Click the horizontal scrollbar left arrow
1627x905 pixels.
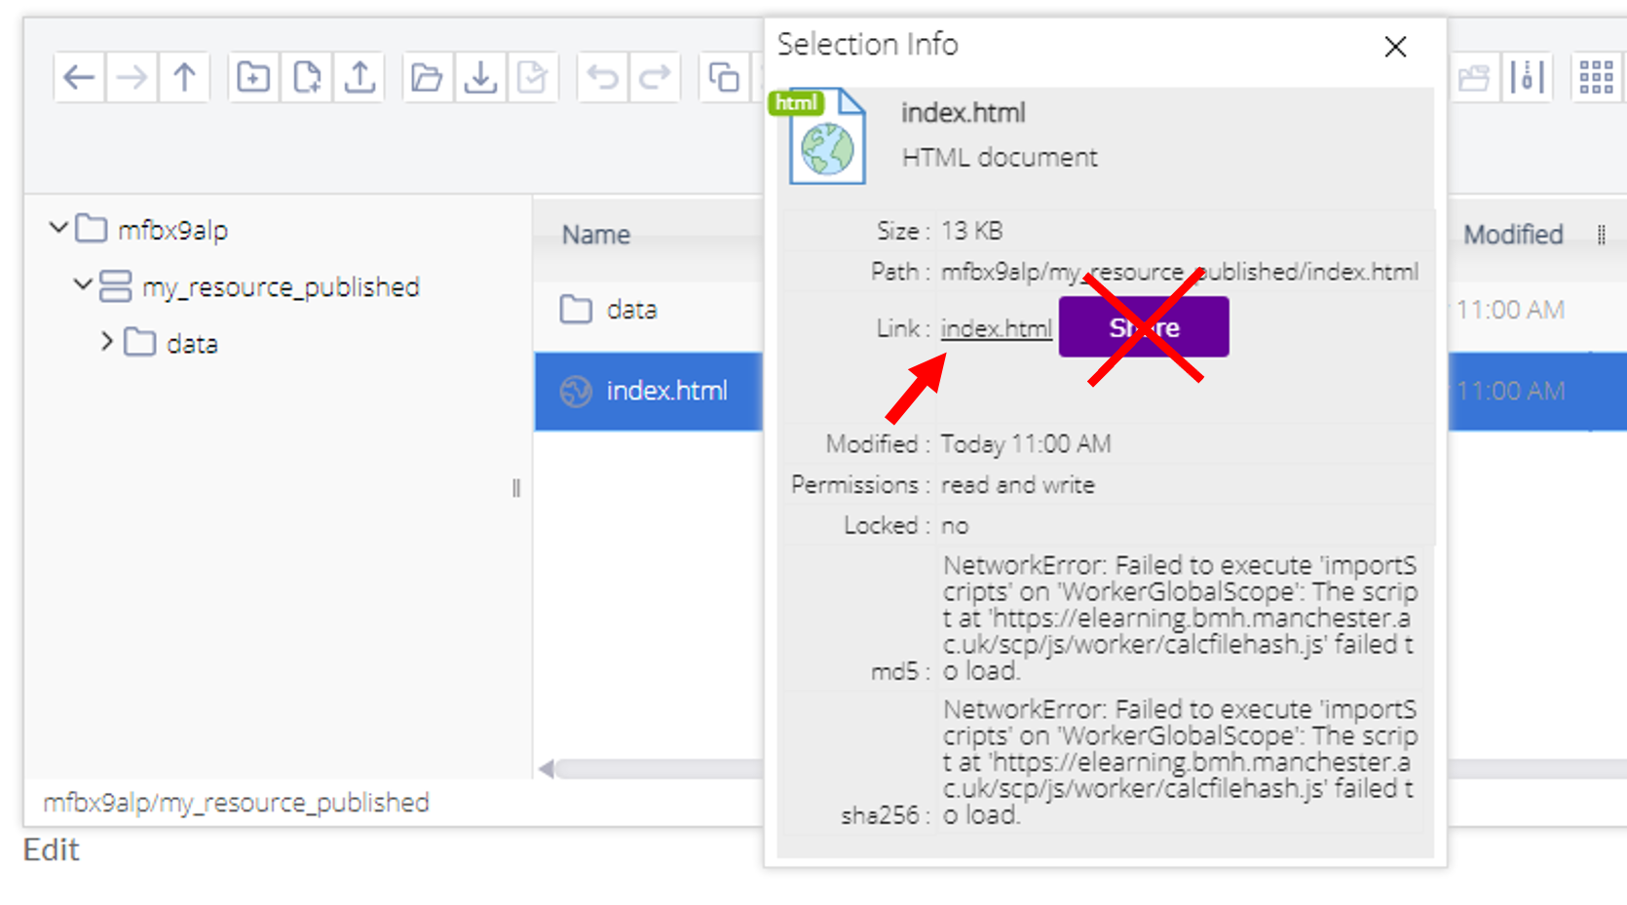pos(547,770)
